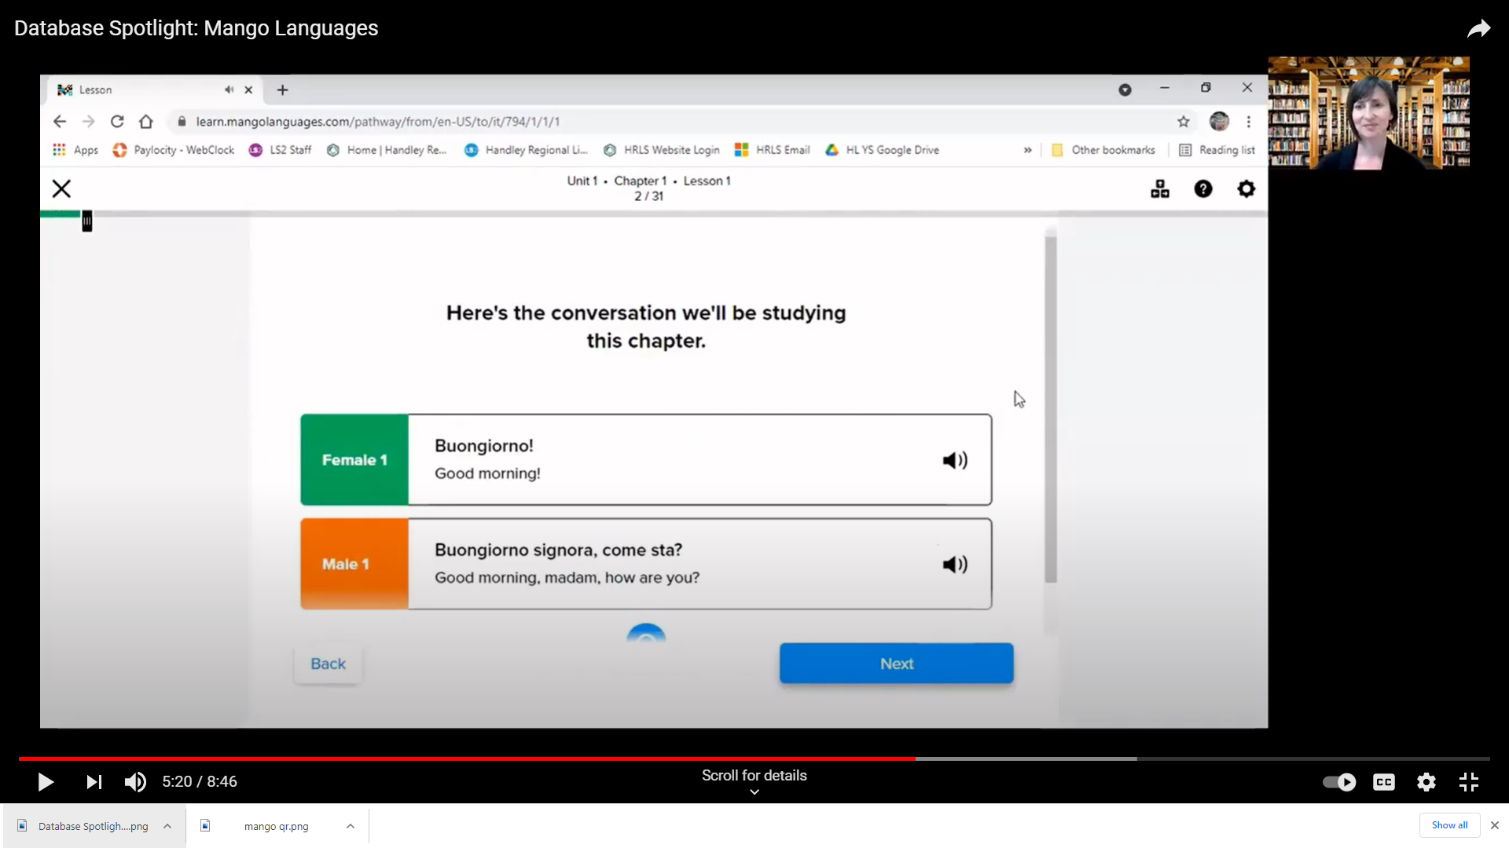Image resolution: width=1509 pixels, height=848 pixels.
Task: Expand the Scroll for details chevron
Action: coord(754,792)
